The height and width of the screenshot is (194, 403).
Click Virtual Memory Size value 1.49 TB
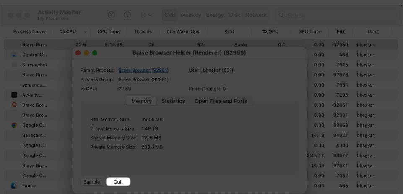tap(150, 128)
